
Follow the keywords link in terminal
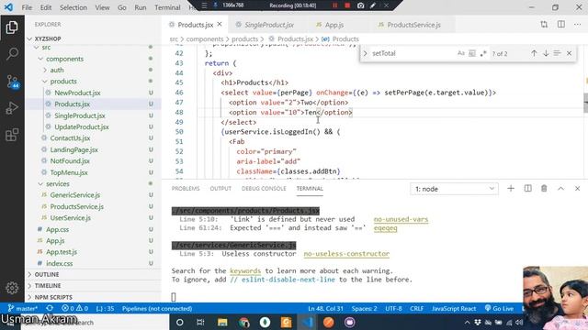(245, 271)
